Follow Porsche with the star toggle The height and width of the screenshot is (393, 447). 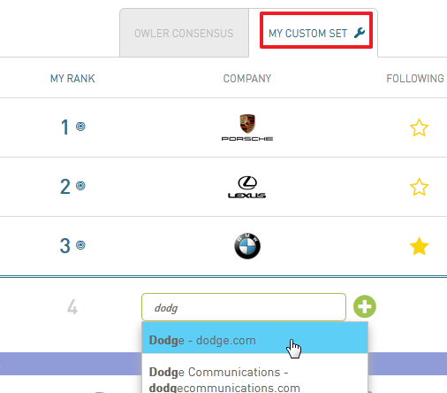click(x=419, y=127)
